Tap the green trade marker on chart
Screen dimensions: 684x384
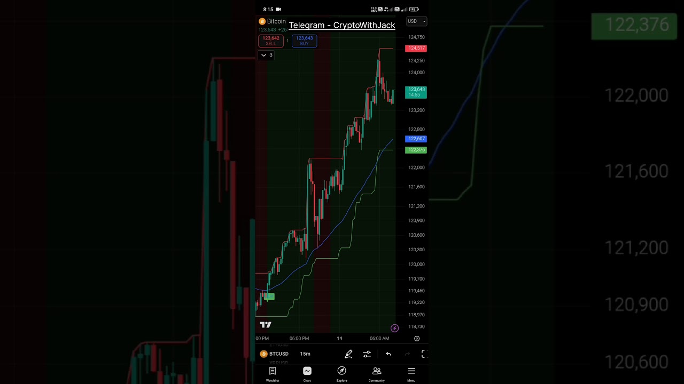point(269,297)
